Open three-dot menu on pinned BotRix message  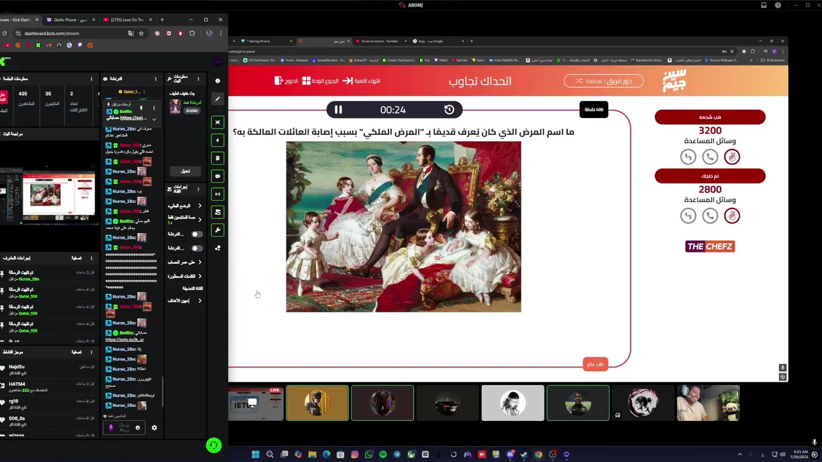tap(153, 108)
